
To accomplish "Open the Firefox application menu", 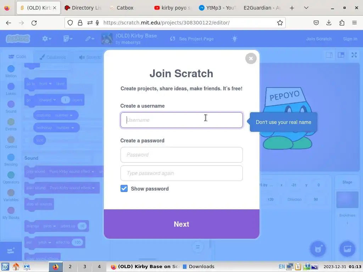I will tap(354, 23).
